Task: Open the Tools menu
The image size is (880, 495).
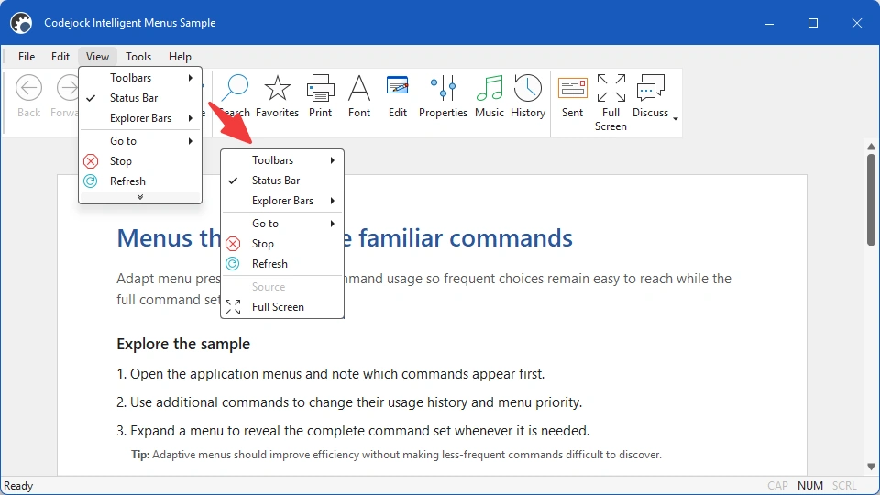Action: pos(138,57)
